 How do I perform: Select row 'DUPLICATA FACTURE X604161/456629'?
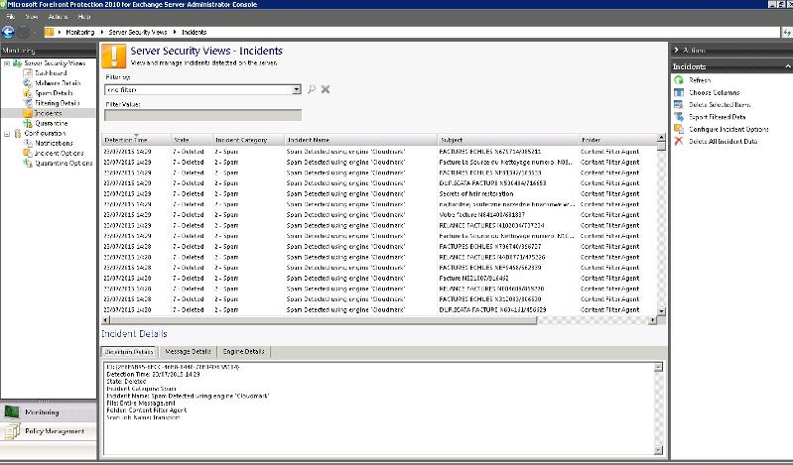(379, 310)
